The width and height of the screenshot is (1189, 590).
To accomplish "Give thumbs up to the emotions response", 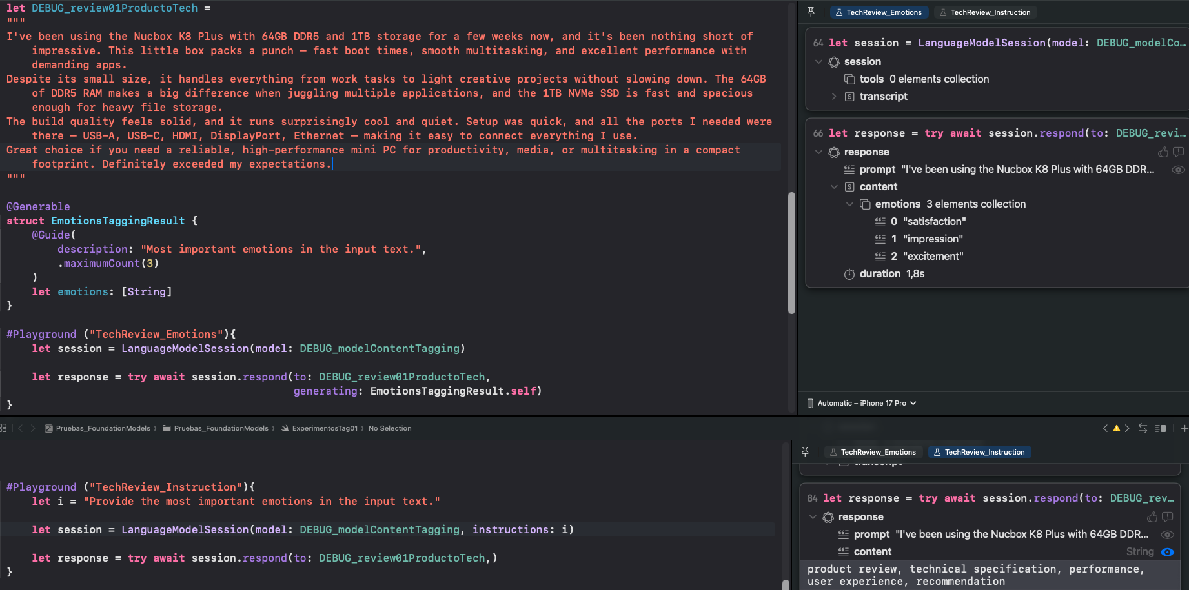I will point(1163,152).
